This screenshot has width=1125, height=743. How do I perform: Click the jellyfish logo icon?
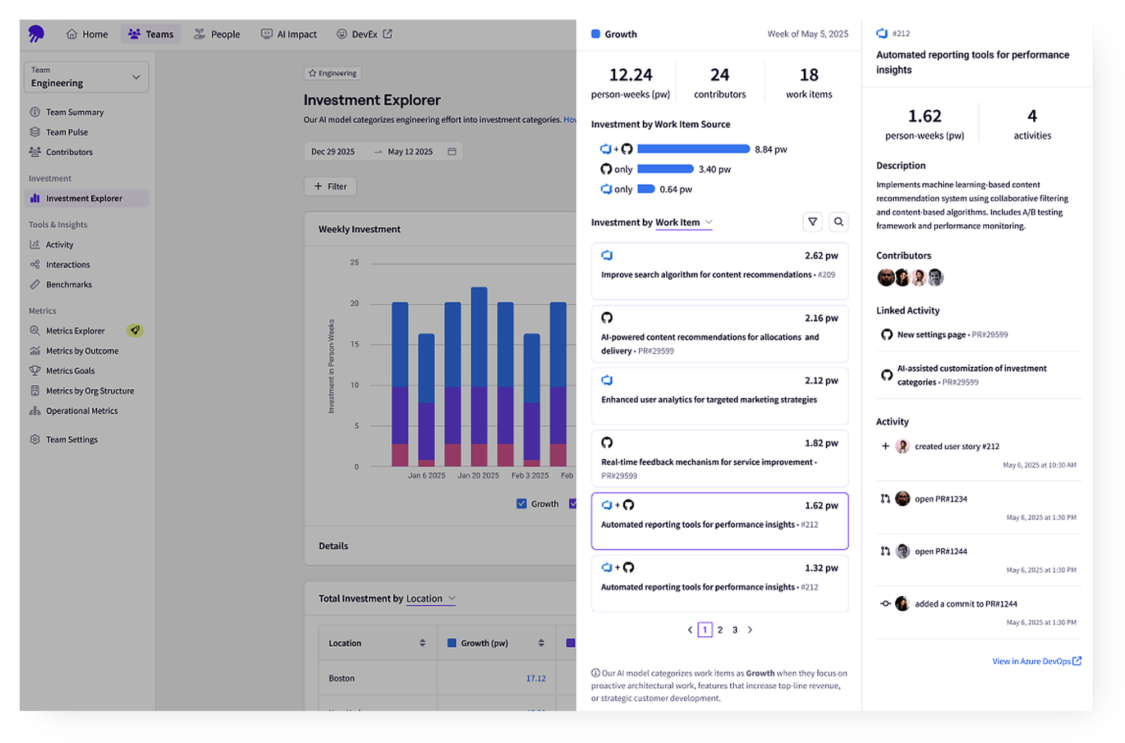[x=36, y=34]
